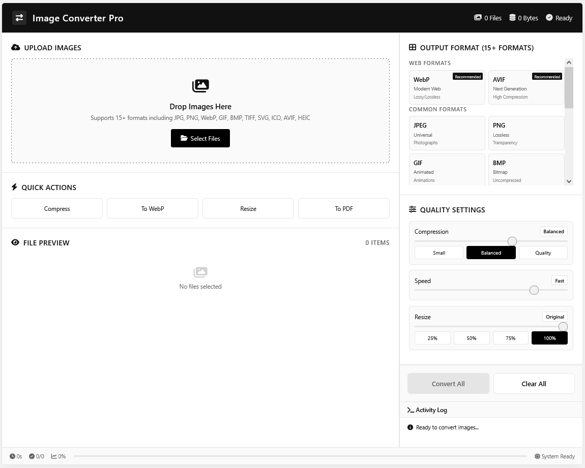The width and height of the screenshot is (585, 468).
Task: Click the Image Converter Pro title
Action: tap(78, 18)
